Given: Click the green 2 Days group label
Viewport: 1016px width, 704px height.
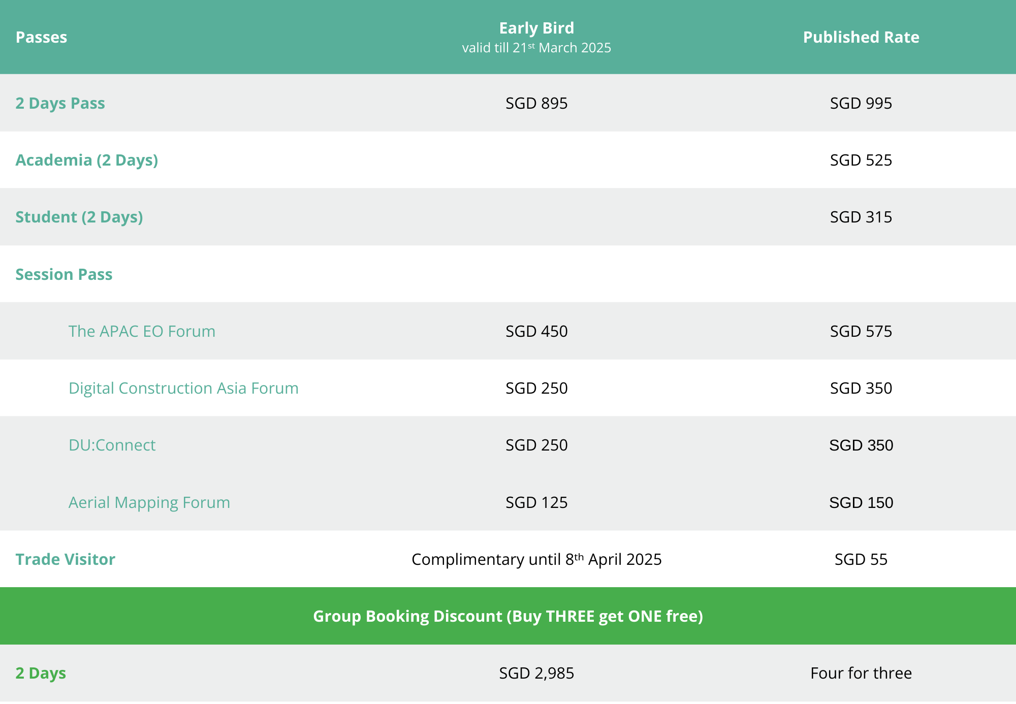Looking at the screenshot, I should pos(41,673).
